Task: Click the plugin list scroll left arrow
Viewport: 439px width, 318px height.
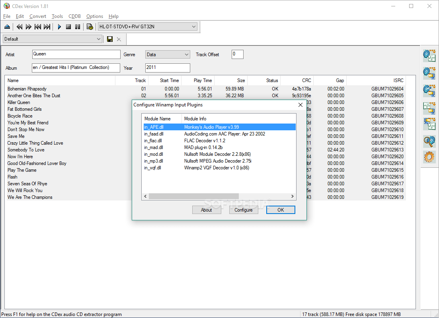Action: click(145, 196)
